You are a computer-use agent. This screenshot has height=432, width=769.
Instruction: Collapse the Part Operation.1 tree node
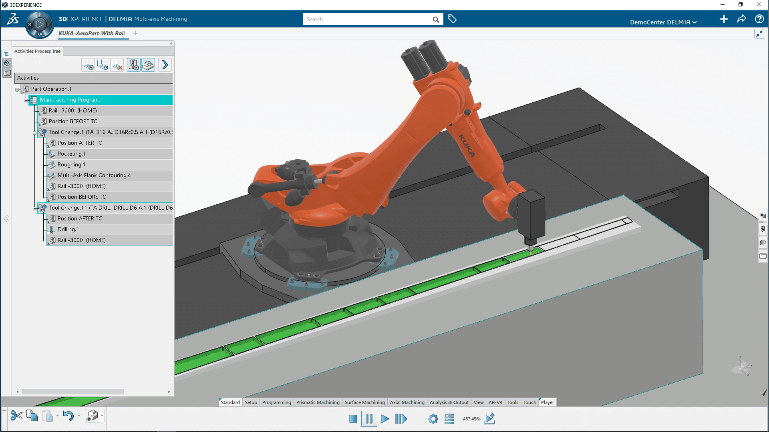[17, 90]
